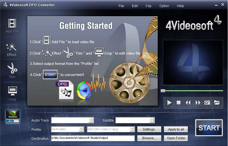Screen dimensions: 228x146
Task: Open the Edit menu
Action: (135, 6)
